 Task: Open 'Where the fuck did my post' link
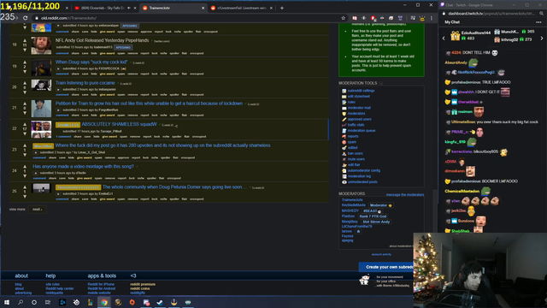point(162,145)
